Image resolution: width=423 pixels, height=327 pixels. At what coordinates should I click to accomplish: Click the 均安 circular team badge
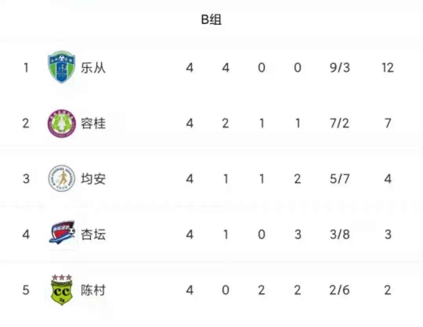click(61, 179)
